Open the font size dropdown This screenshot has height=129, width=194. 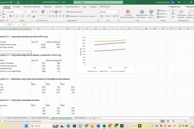pos(30,12)
